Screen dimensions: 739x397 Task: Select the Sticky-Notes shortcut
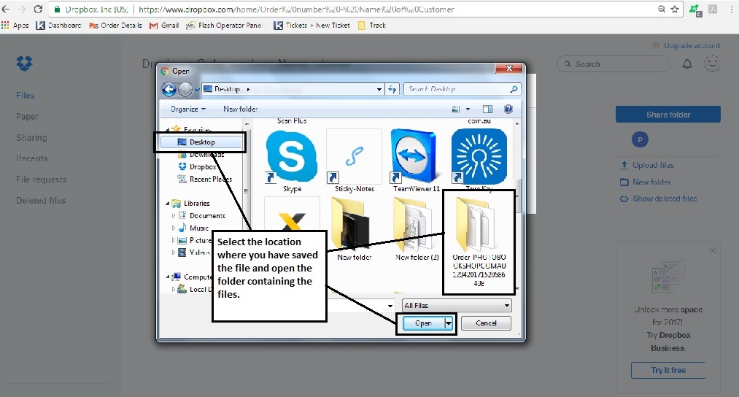(354, 157)
